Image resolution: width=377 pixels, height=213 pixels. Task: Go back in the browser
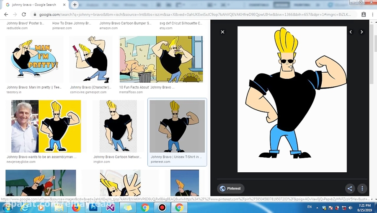tap(6, 14)
